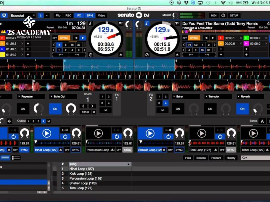Open the Wi-Fi menu bar icon
Image resolution: width=270 pixels, height=202 pixels.
pyautogui.click(x=223, y=3)
